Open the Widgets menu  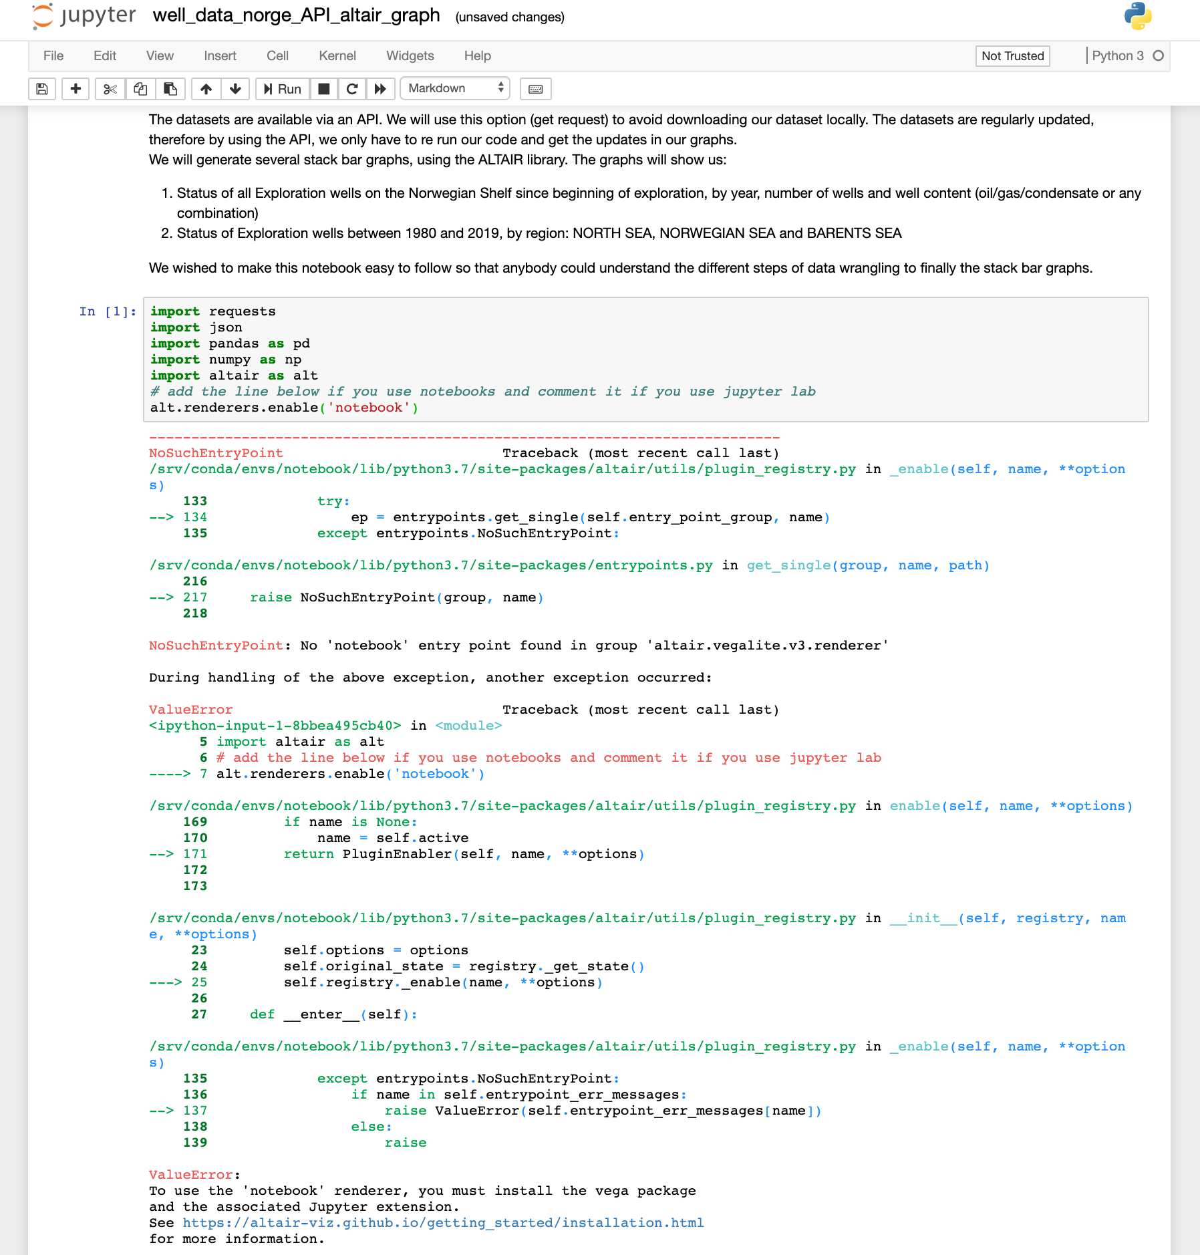410,56
